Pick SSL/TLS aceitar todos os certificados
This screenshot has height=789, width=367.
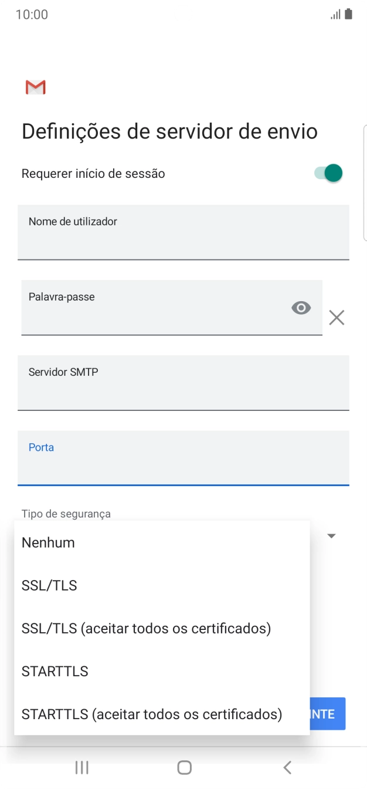click(145, 628)
